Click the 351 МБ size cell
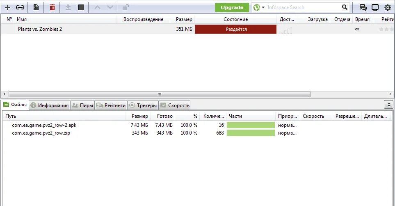The width and height of the screenshot is (395, 206). click(184, 29)
